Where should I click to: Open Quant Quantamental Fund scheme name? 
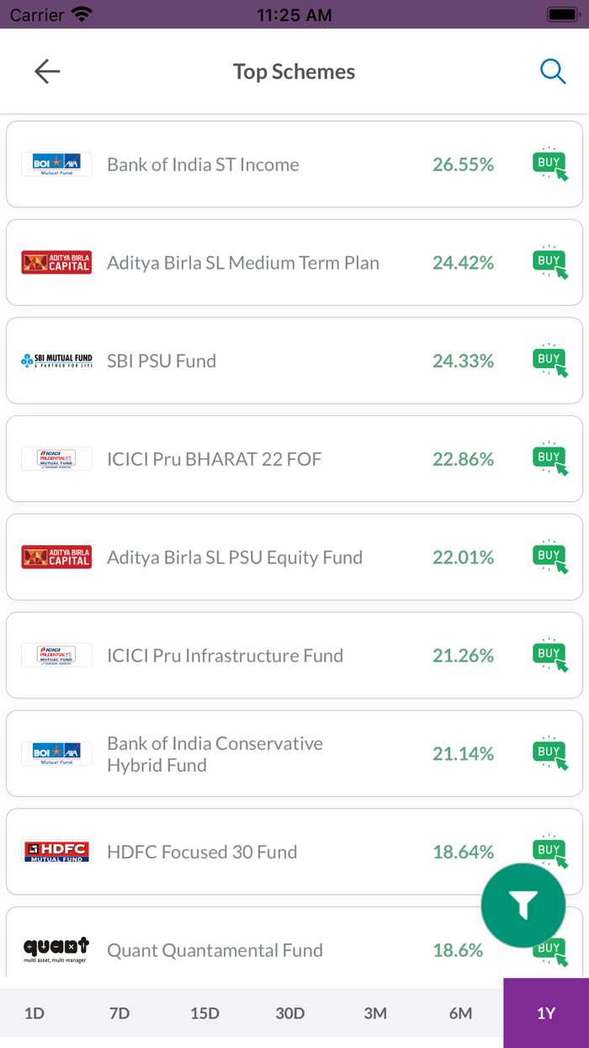pyautogui.click(x=215, y=950)
